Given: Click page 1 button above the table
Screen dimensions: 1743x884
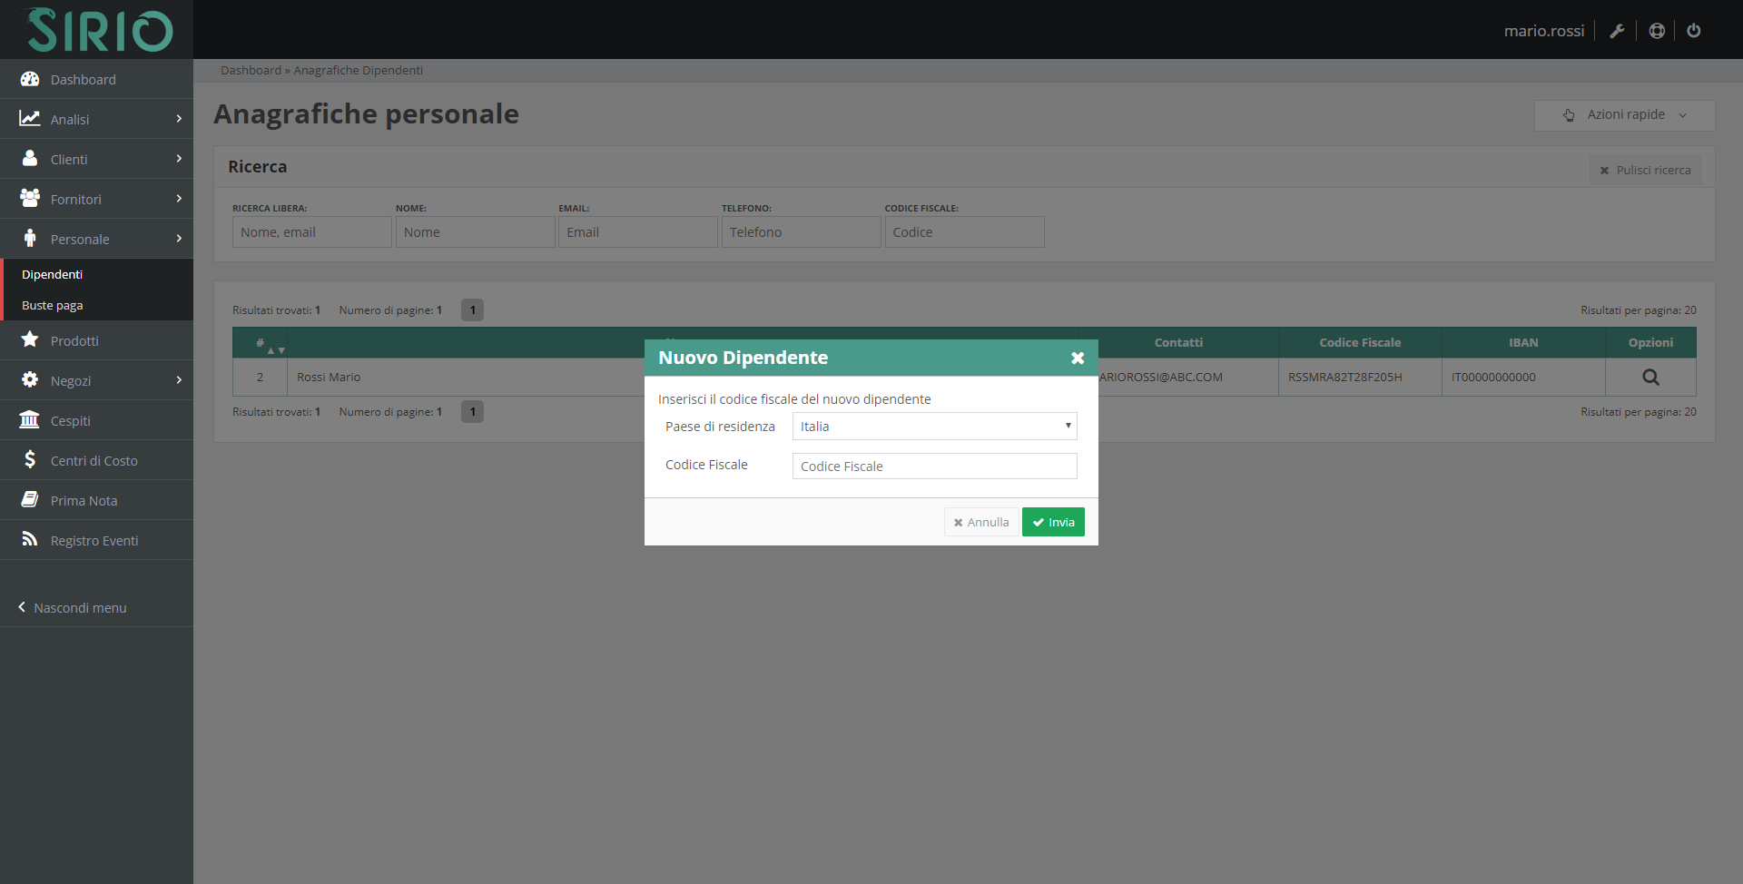Looking at the screenshot, I should pos(472,310).
